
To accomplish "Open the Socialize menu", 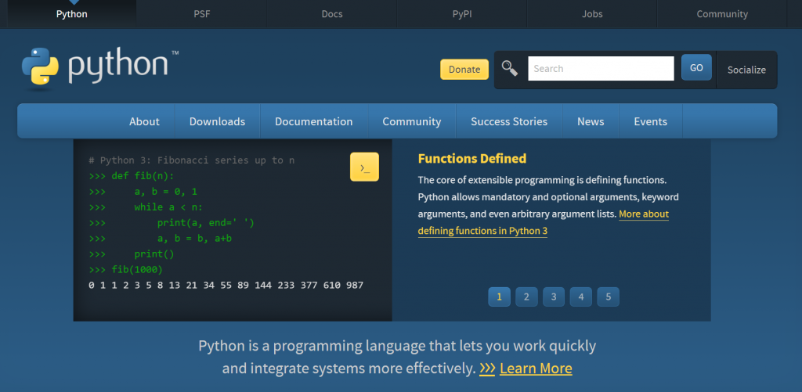I will (746, 70).
